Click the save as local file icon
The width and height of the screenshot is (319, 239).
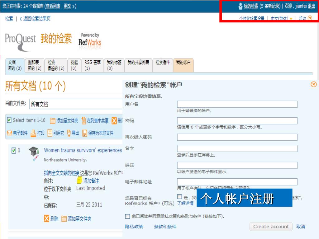tap(84, 133)
